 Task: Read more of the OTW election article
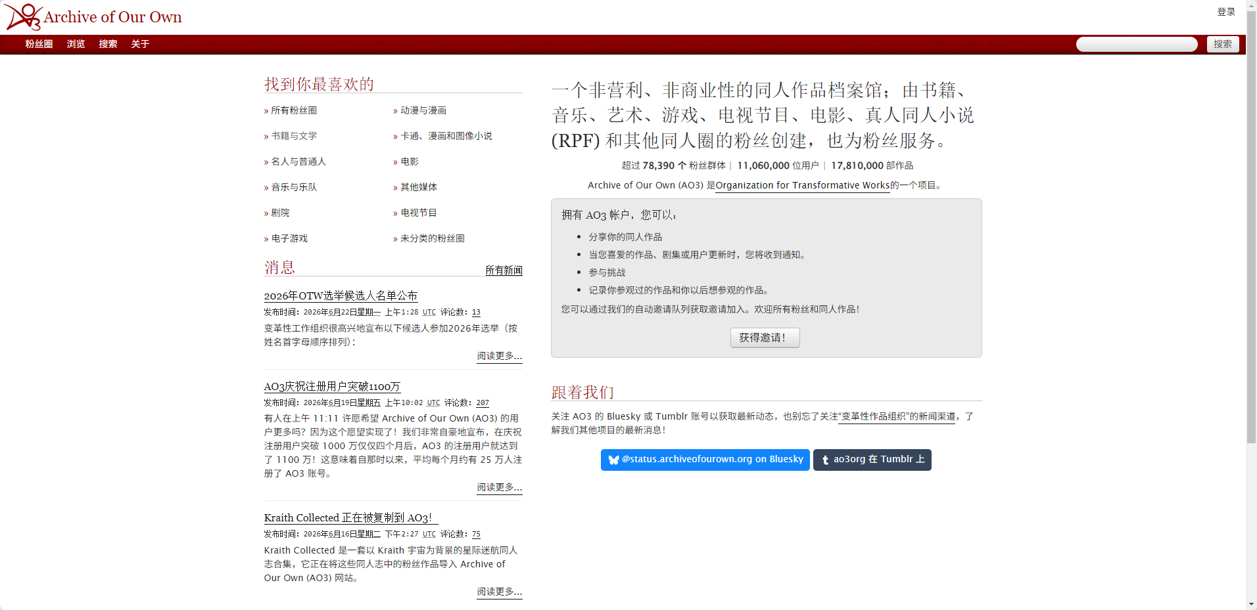coord(500,356)
